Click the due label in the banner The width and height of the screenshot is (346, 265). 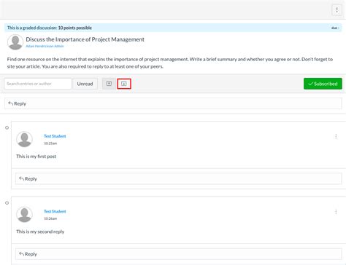pyautogui.click(x=335, y=28)
